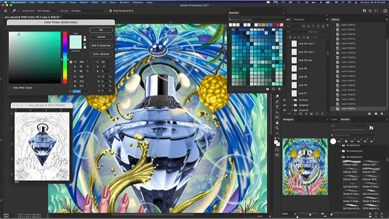The image size is (389, 219).
Task: Collapse the drawing tool brush folder
Action: (x=340, y=157)
